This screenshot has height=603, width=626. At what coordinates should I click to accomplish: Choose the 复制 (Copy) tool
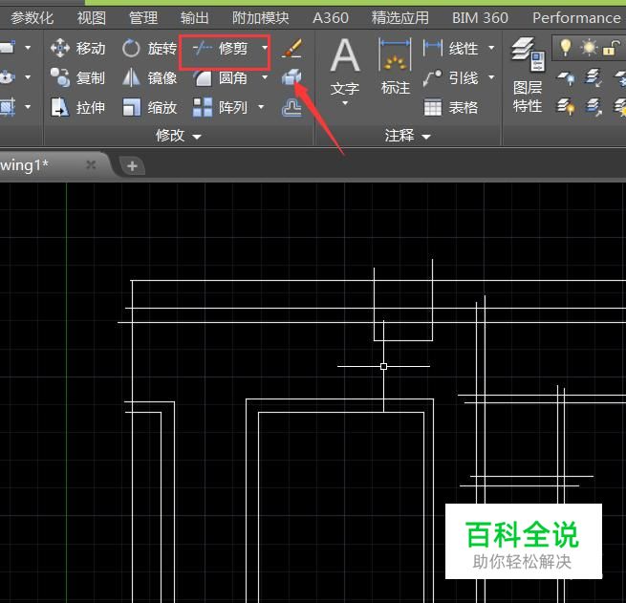pos(78,78)
